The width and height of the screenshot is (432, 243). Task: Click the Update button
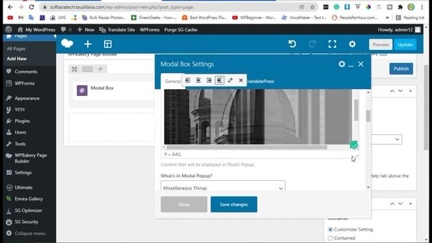coord(405,45)
